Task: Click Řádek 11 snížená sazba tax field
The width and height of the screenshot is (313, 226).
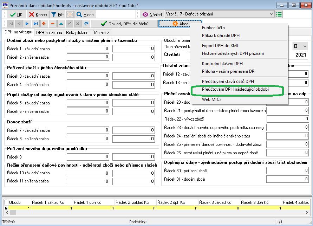Action: pyautogui.click(x=133, y=181)
